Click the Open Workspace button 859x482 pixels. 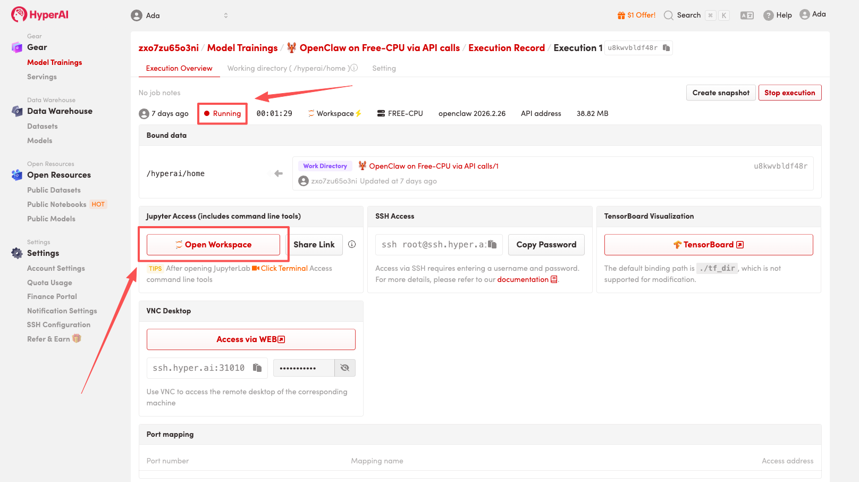(213, 245)
